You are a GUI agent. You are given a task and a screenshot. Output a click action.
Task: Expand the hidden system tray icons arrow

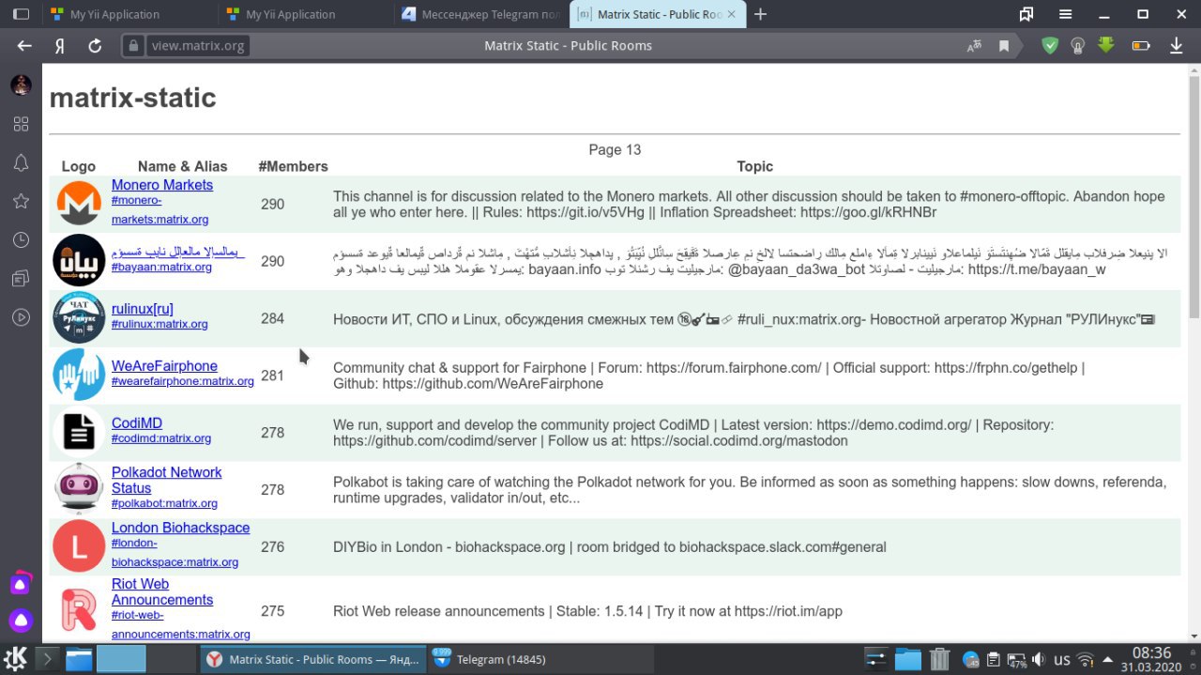pos(1107,659)
